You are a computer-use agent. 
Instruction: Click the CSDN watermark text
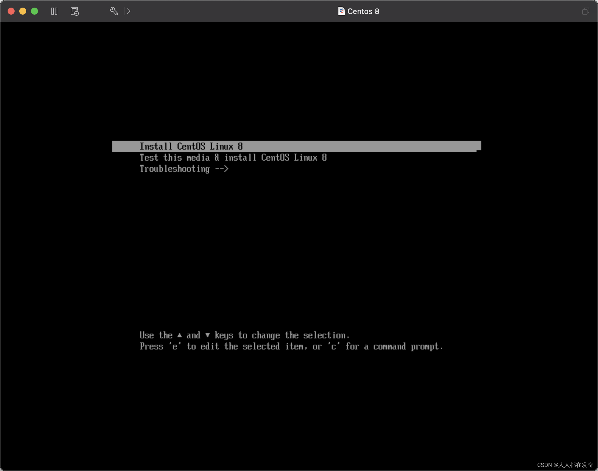[x=565, y=465]
